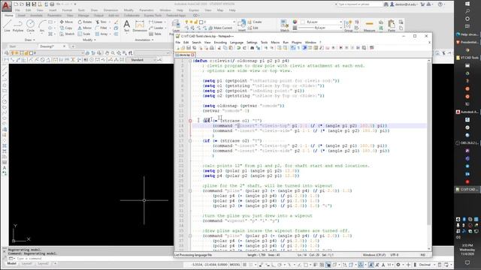This screenshot has height=270, width=481.
Task: Click the Copy tool in Modify panel
Action: click(x=66, y=28)
